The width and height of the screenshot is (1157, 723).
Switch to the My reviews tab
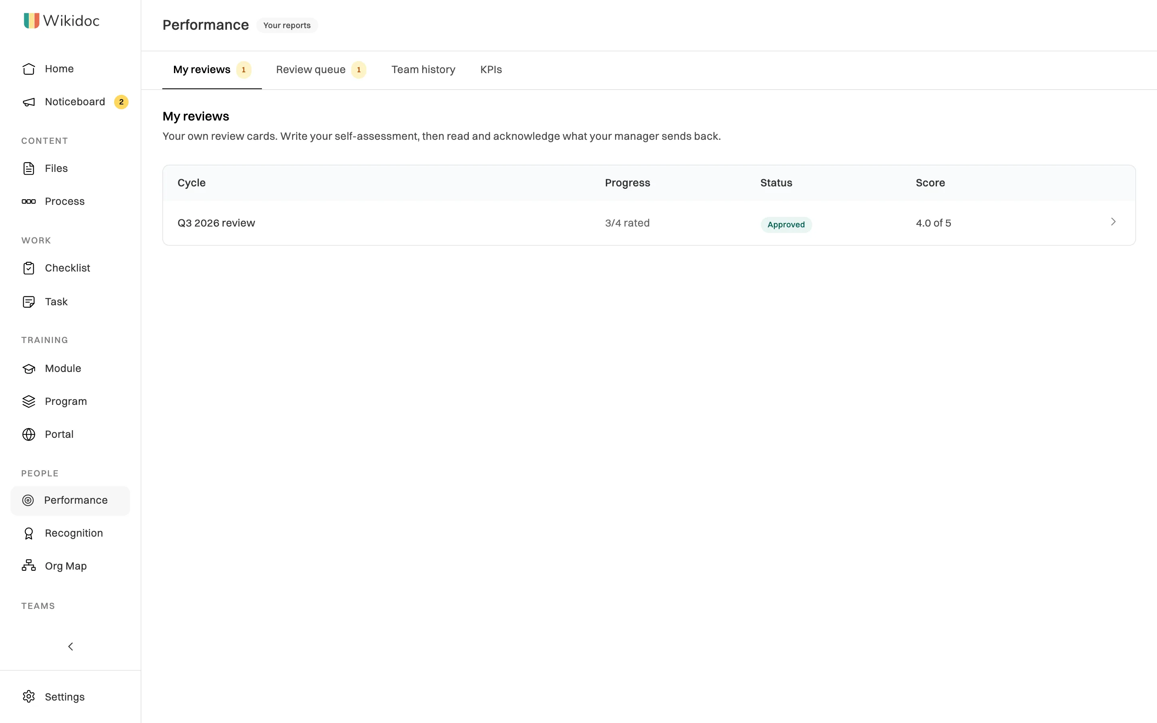click(x=212, y=70)
